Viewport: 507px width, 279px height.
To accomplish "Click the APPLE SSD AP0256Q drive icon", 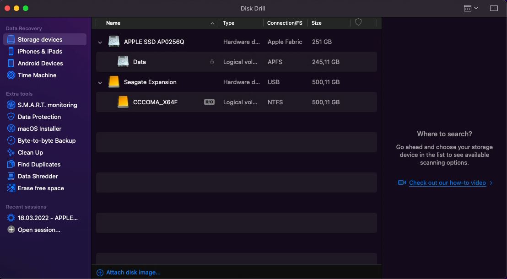I will click(114, 42).
